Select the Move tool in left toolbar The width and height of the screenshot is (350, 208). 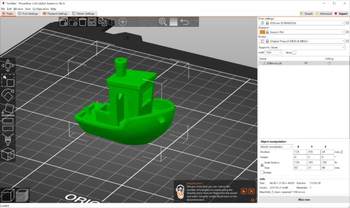[8, 66]
